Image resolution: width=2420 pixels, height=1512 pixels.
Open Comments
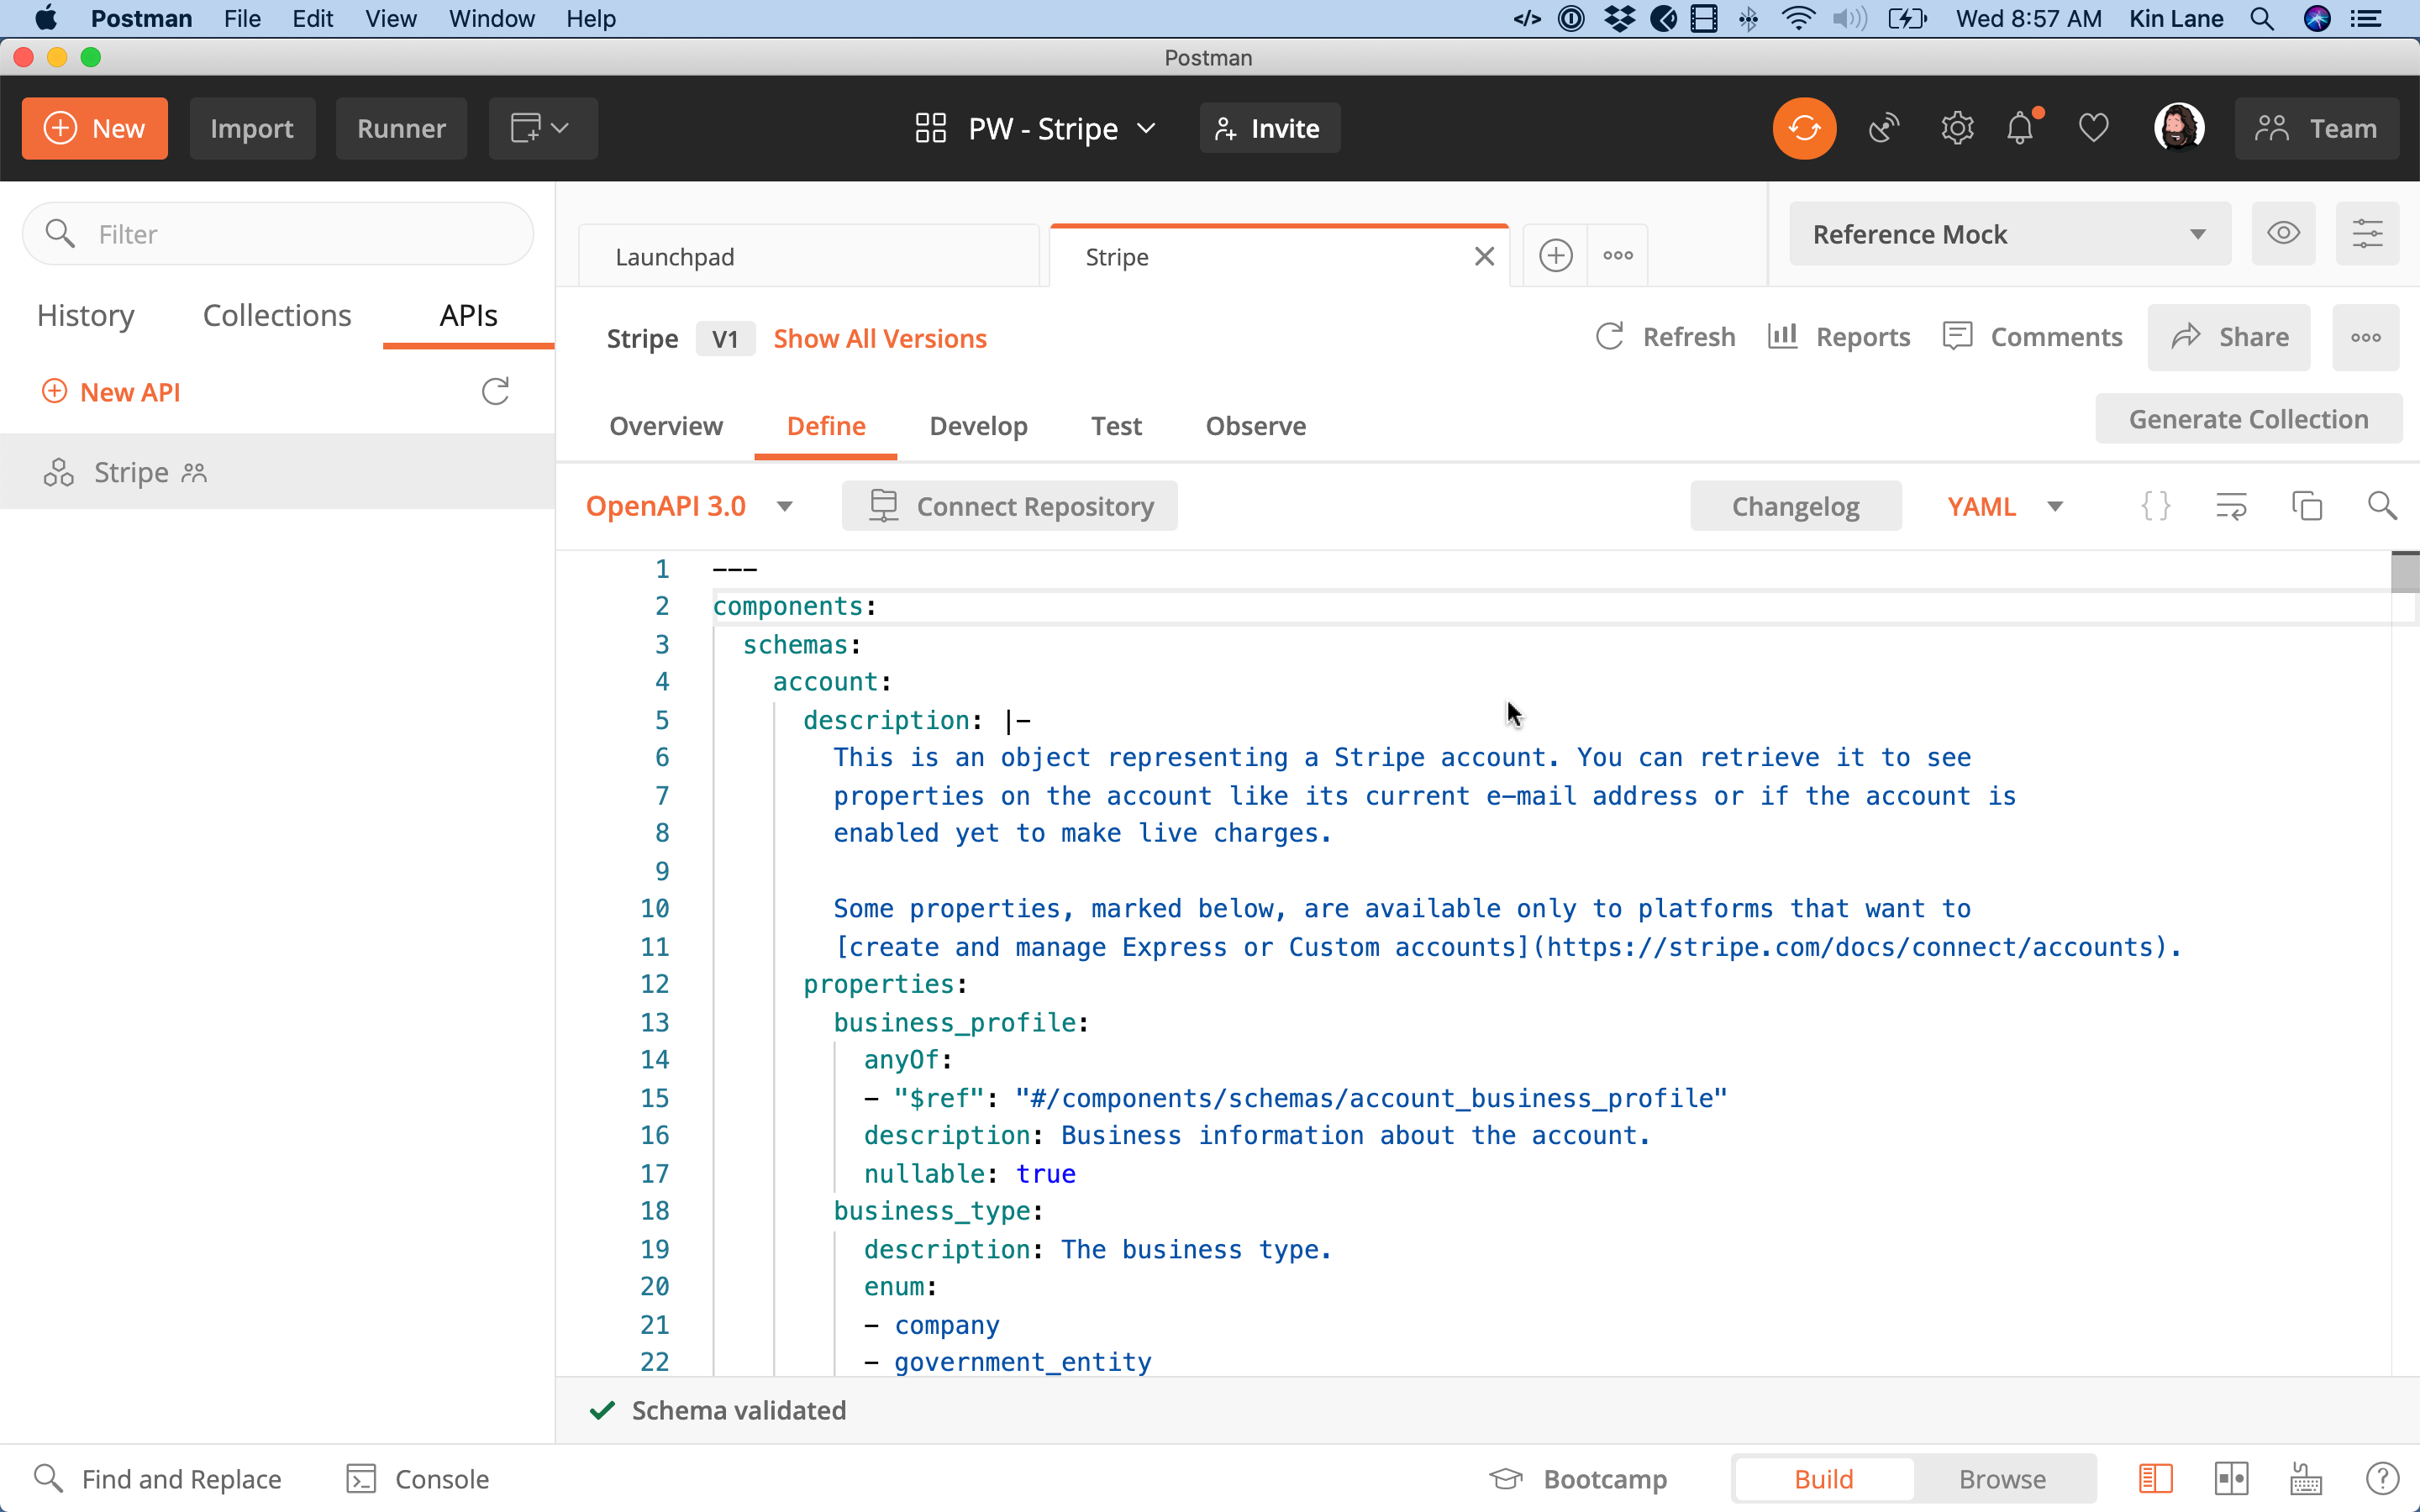[2032, 337]
